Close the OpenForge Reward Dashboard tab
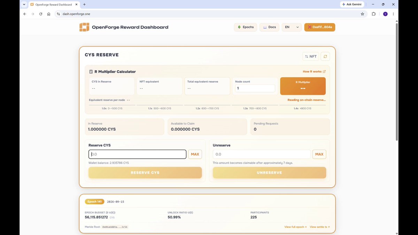Screen dimensions: 418x235 pyautogui.click(x=77, y=5)
